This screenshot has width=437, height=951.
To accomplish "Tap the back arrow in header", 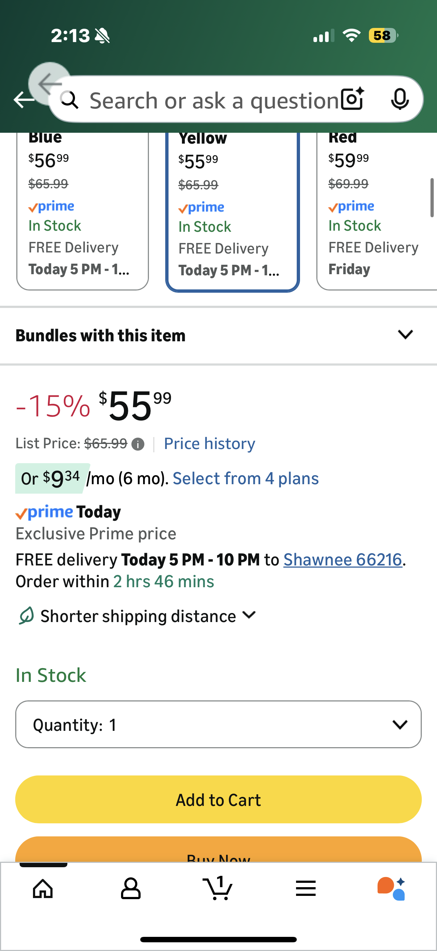I will click(24, 100).
